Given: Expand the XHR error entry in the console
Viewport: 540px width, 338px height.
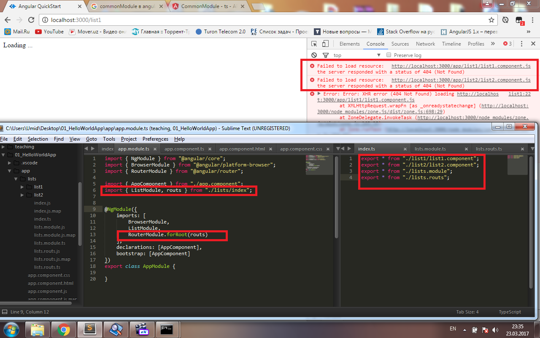Looking at the screenshot, I should [319, 94].
